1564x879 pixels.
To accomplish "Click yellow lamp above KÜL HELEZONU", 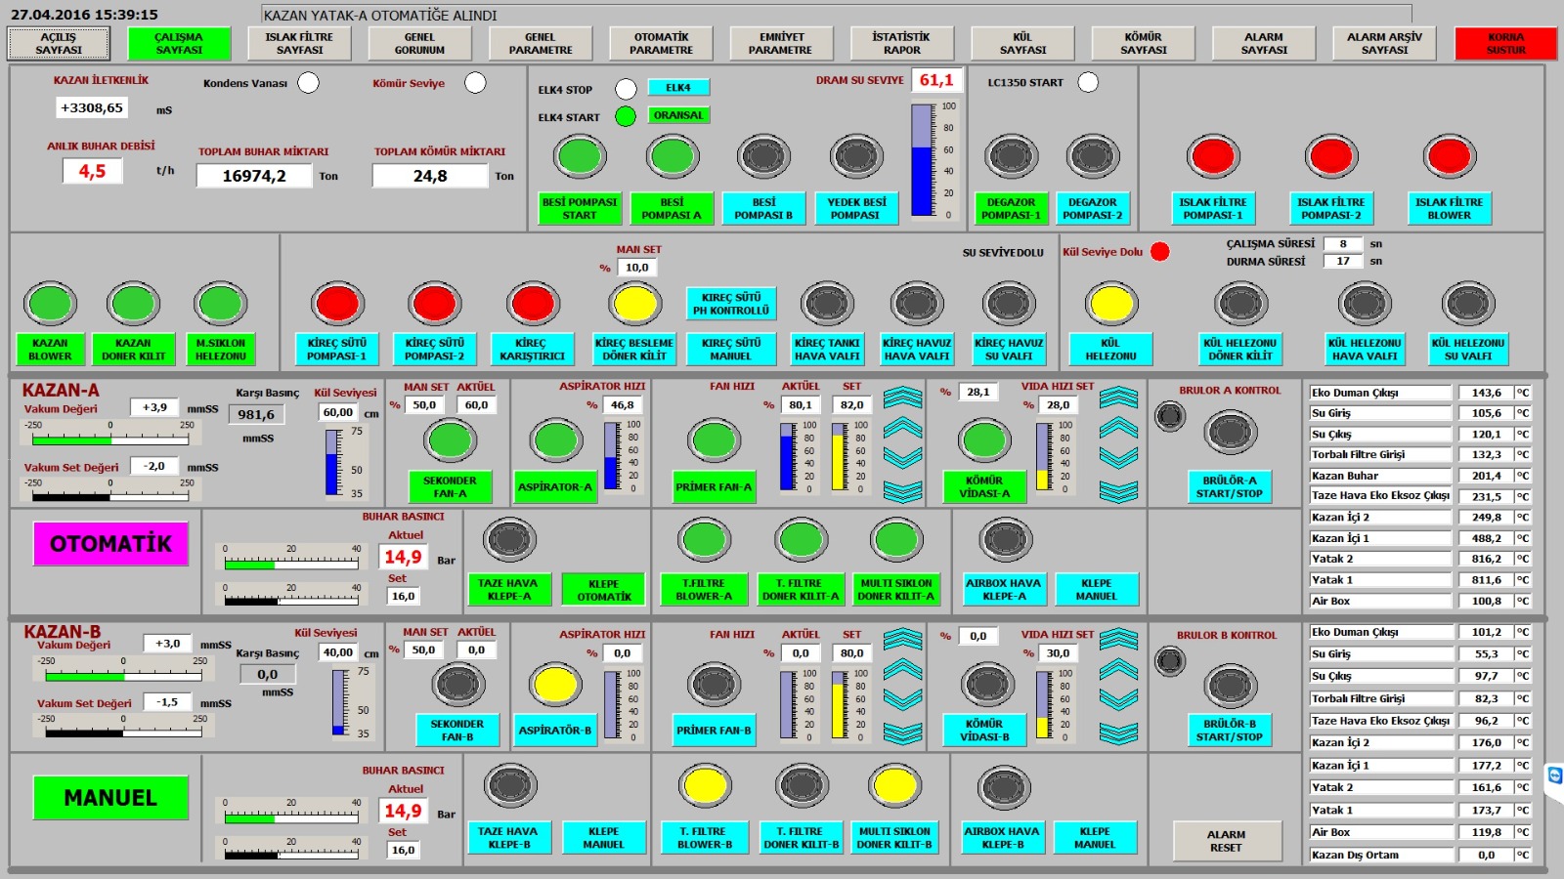I will coord(1112,304).
